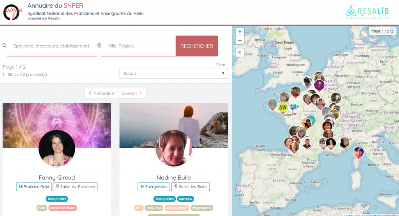Click Tous publics tag under Nadine Bulle
This screenshot has height=216, width=399.
click(x=165, y=199)
